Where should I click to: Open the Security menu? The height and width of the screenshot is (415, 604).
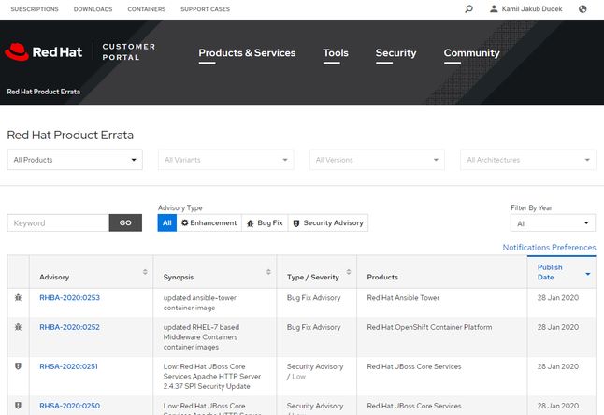[395, 52]
